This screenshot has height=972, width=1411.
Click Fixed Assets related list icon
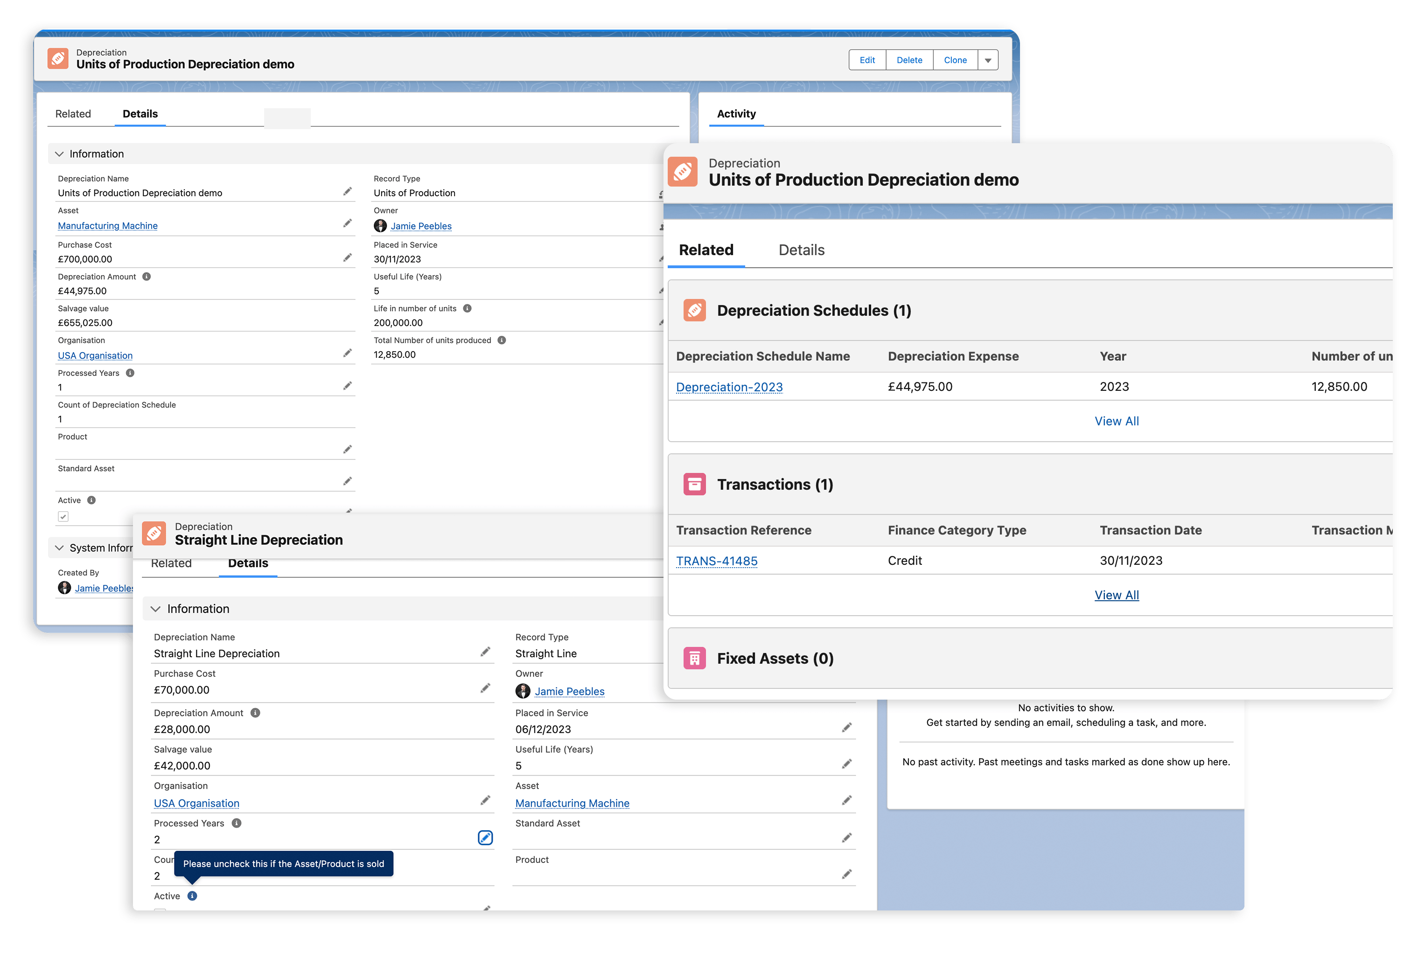click(x=694, y=659)
